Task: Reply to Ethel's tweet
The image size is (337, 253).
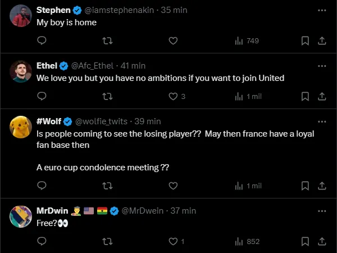Action: [x=42, y=96]
